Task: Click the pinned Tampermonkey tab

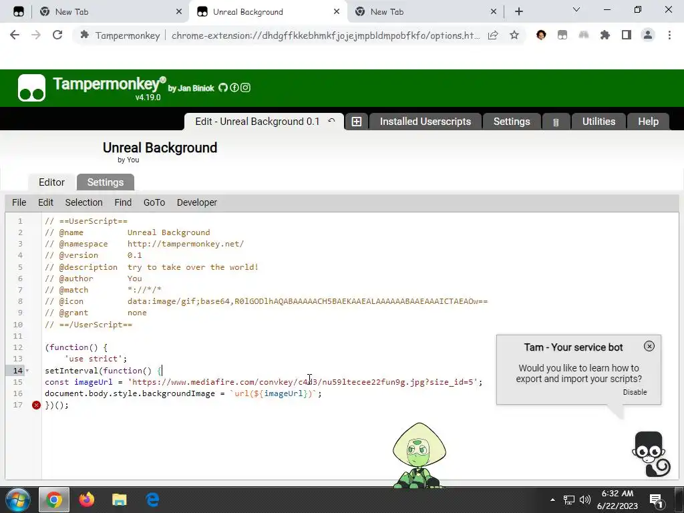Action: [x=18, y=12]
